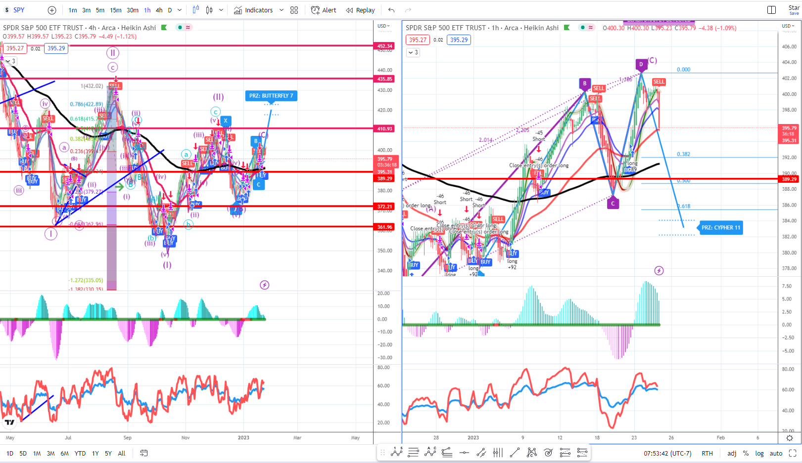Grab the favorites toolbar handle
This screenshot has height=463, width=802.
(x=382, y=452)
